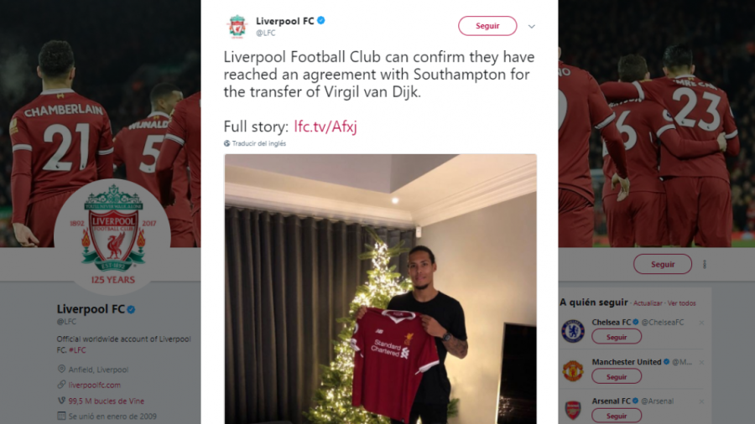Dismiss the Chelsea FC suggestion
This screenshot has width=755, height=424.
pos(702,323)
